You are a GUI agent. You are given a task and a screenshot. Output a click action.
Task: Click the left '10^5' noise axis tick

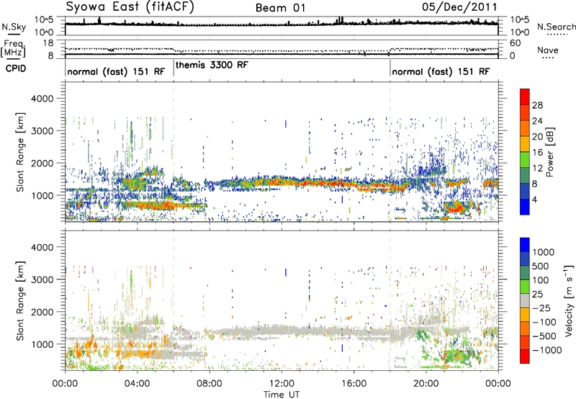45,20
